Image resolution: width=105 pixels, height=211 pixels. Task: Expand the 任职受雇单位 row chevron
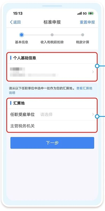[93, 114]
